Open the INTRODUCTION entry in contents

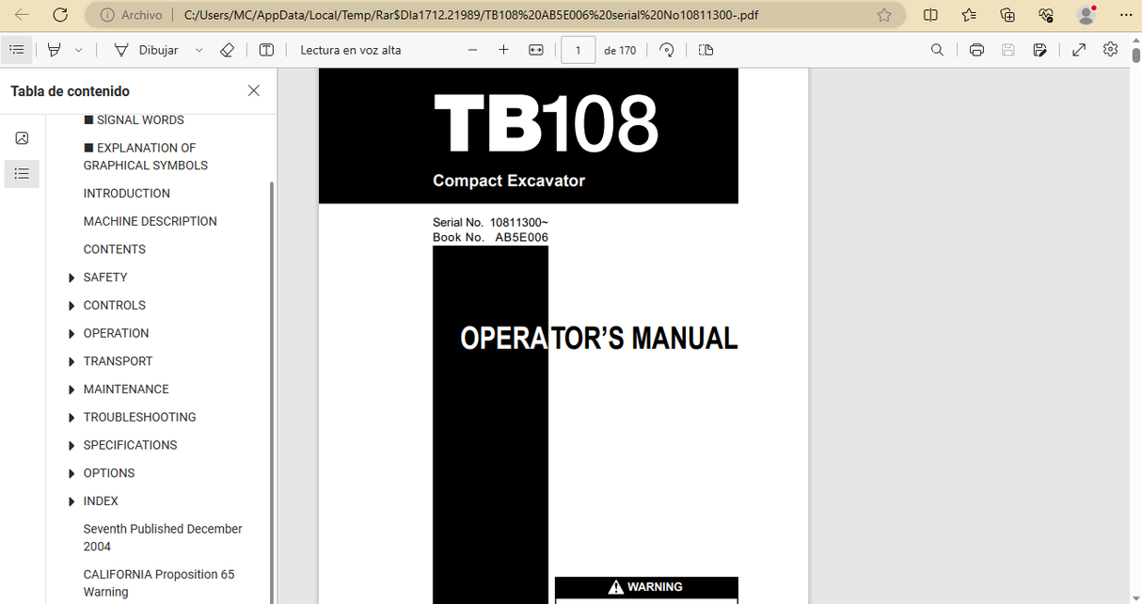(x=127, y=194)
